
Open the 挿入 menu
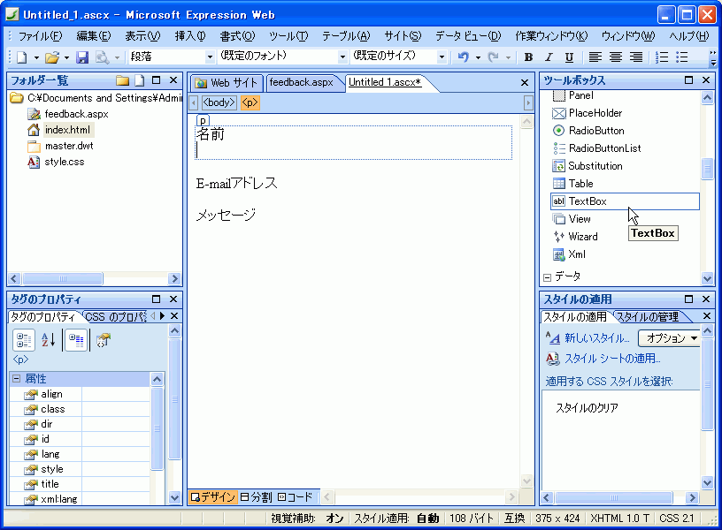click(190, 36)
